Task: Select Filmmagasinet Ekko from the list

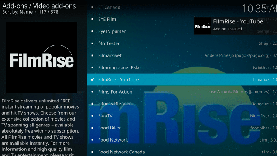Action: click(119, 68)
